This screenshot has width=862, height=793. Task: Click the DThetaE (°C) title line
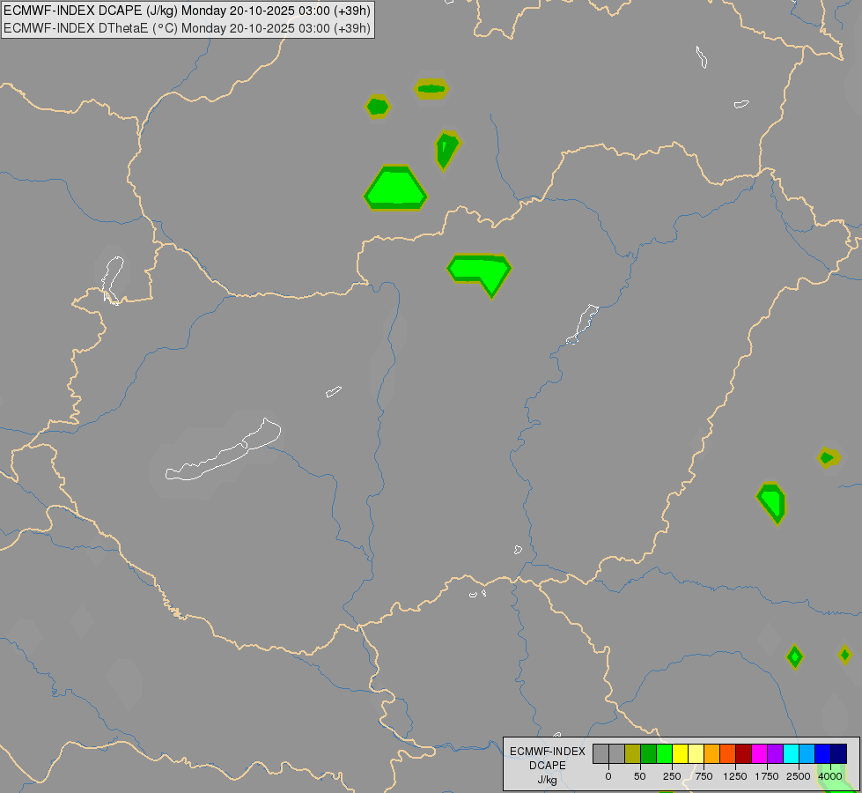[x=187, y=28]
